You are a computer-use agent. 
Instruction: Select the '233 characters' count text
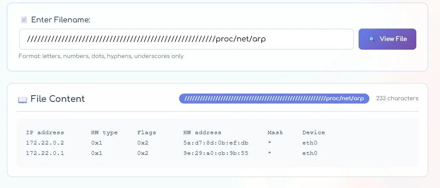[x=397, y=99]
